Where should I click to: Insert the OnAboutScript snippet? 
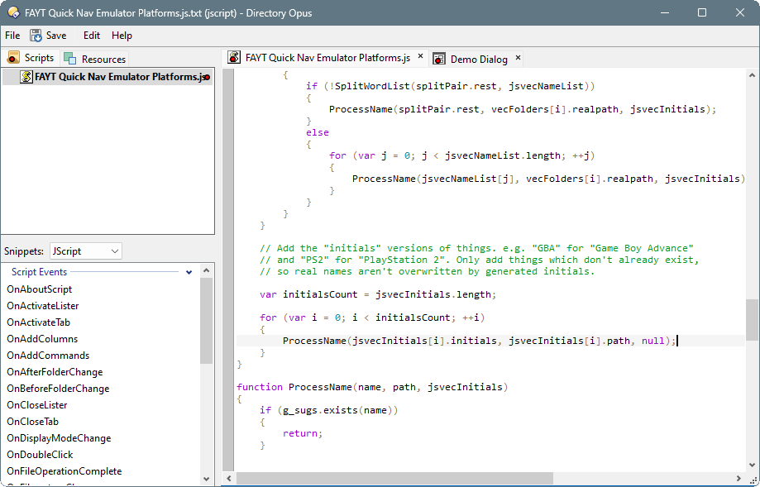click(x=39, y=289)
